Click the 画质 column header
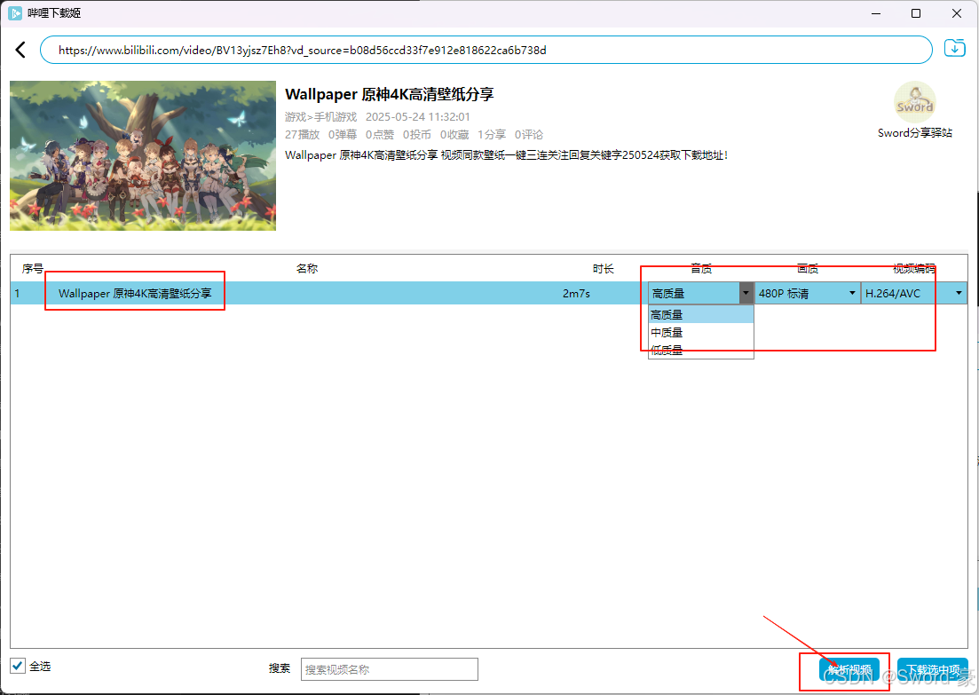Viewport: 979px width, 695px height. pyautogui.click(x=808, y=269)
